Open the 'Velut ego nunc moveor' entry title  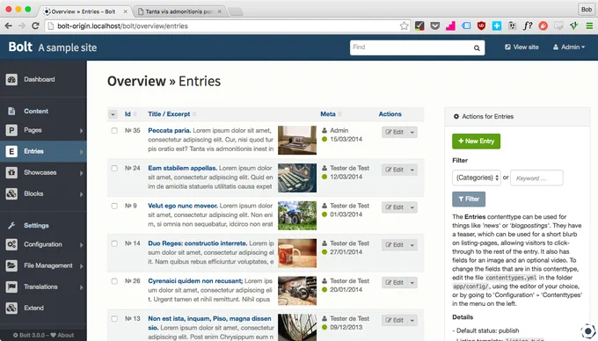point(183,206)
